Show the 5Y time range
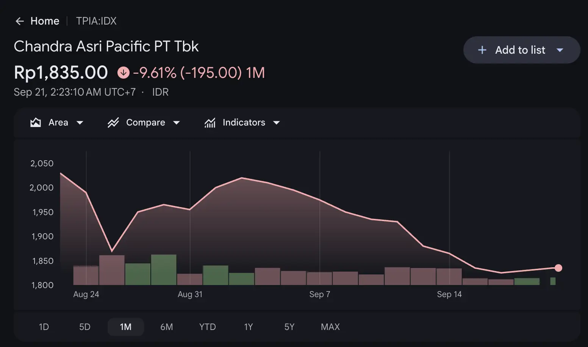Image resolution: width=588 pixels, height=347 pixels. [x=289, y=327]
